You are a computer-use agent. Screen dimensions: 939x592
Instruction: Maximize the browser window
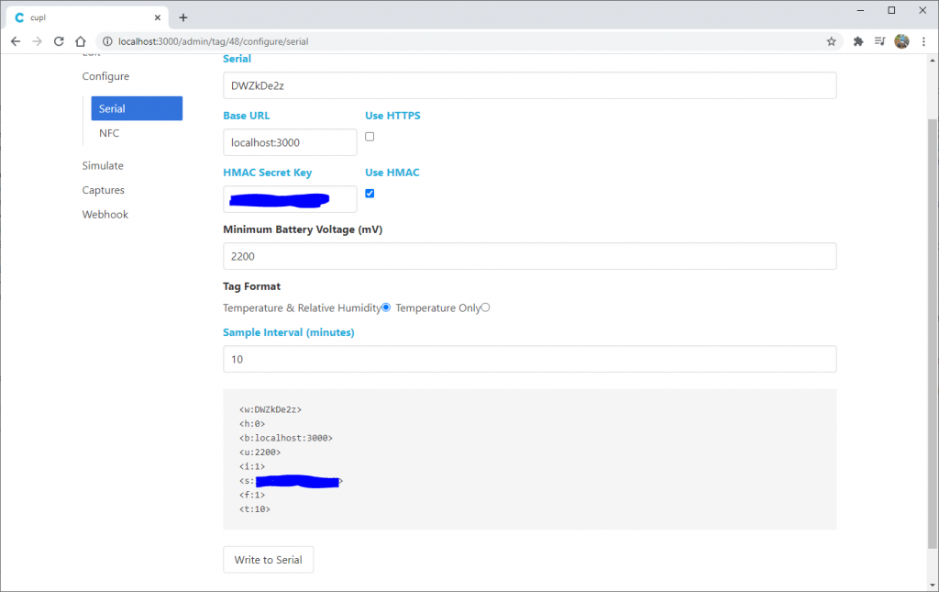click(891, 10)
